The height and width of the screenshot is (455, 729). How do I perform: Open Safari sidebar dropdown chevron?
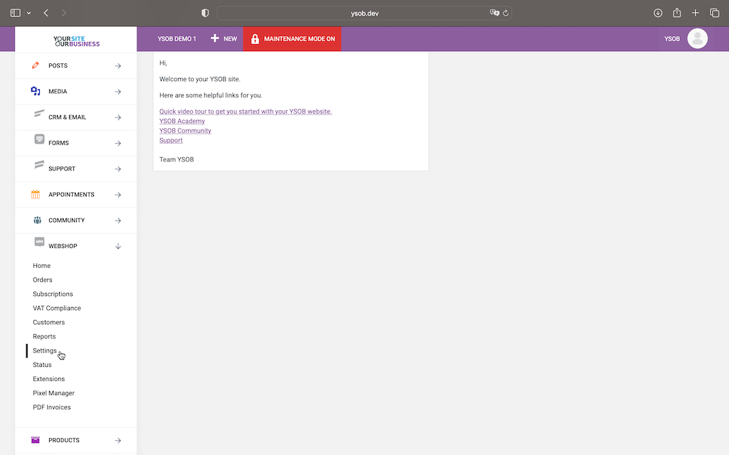[x=28, y=13]
